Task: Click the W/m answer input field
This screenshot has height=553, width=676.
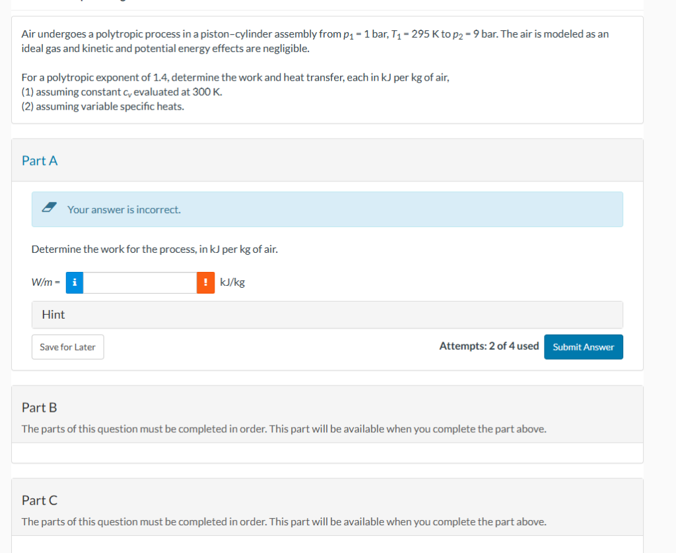Action: point(140,282)
